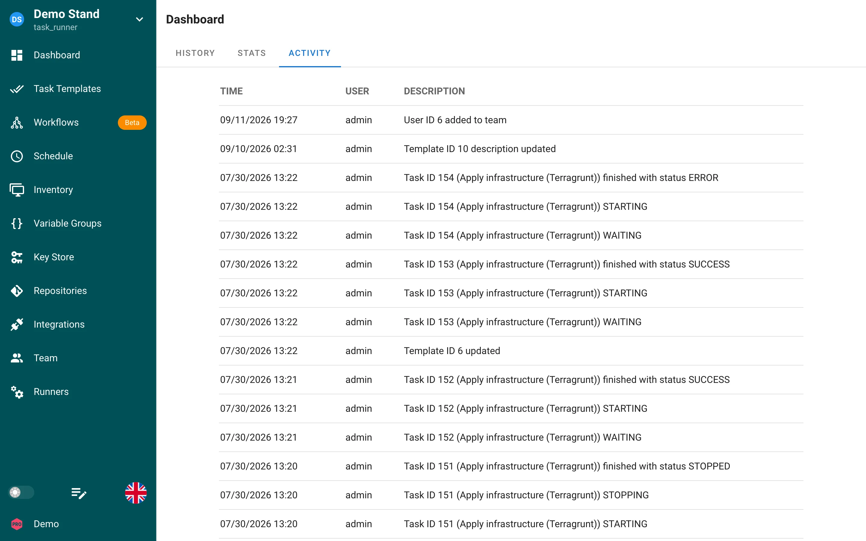The image size is (866, 541).
Task: Click the Key Store keys icon
Action: pyautogui.click(x=17, y=257)
